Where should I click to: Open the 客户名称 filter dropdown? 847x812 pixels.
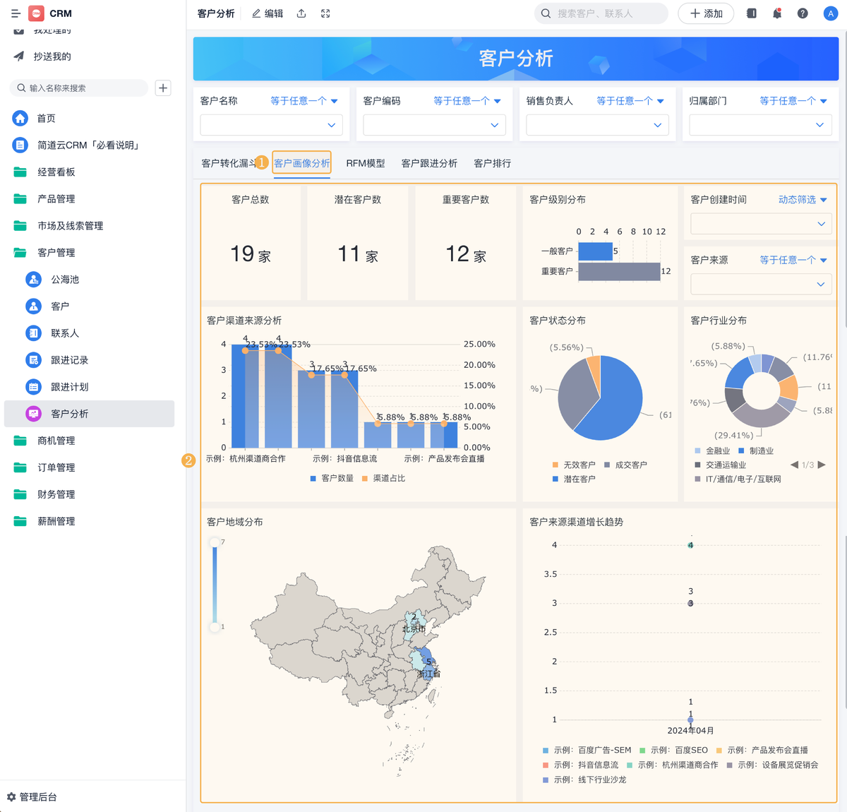tap(271, 125)
